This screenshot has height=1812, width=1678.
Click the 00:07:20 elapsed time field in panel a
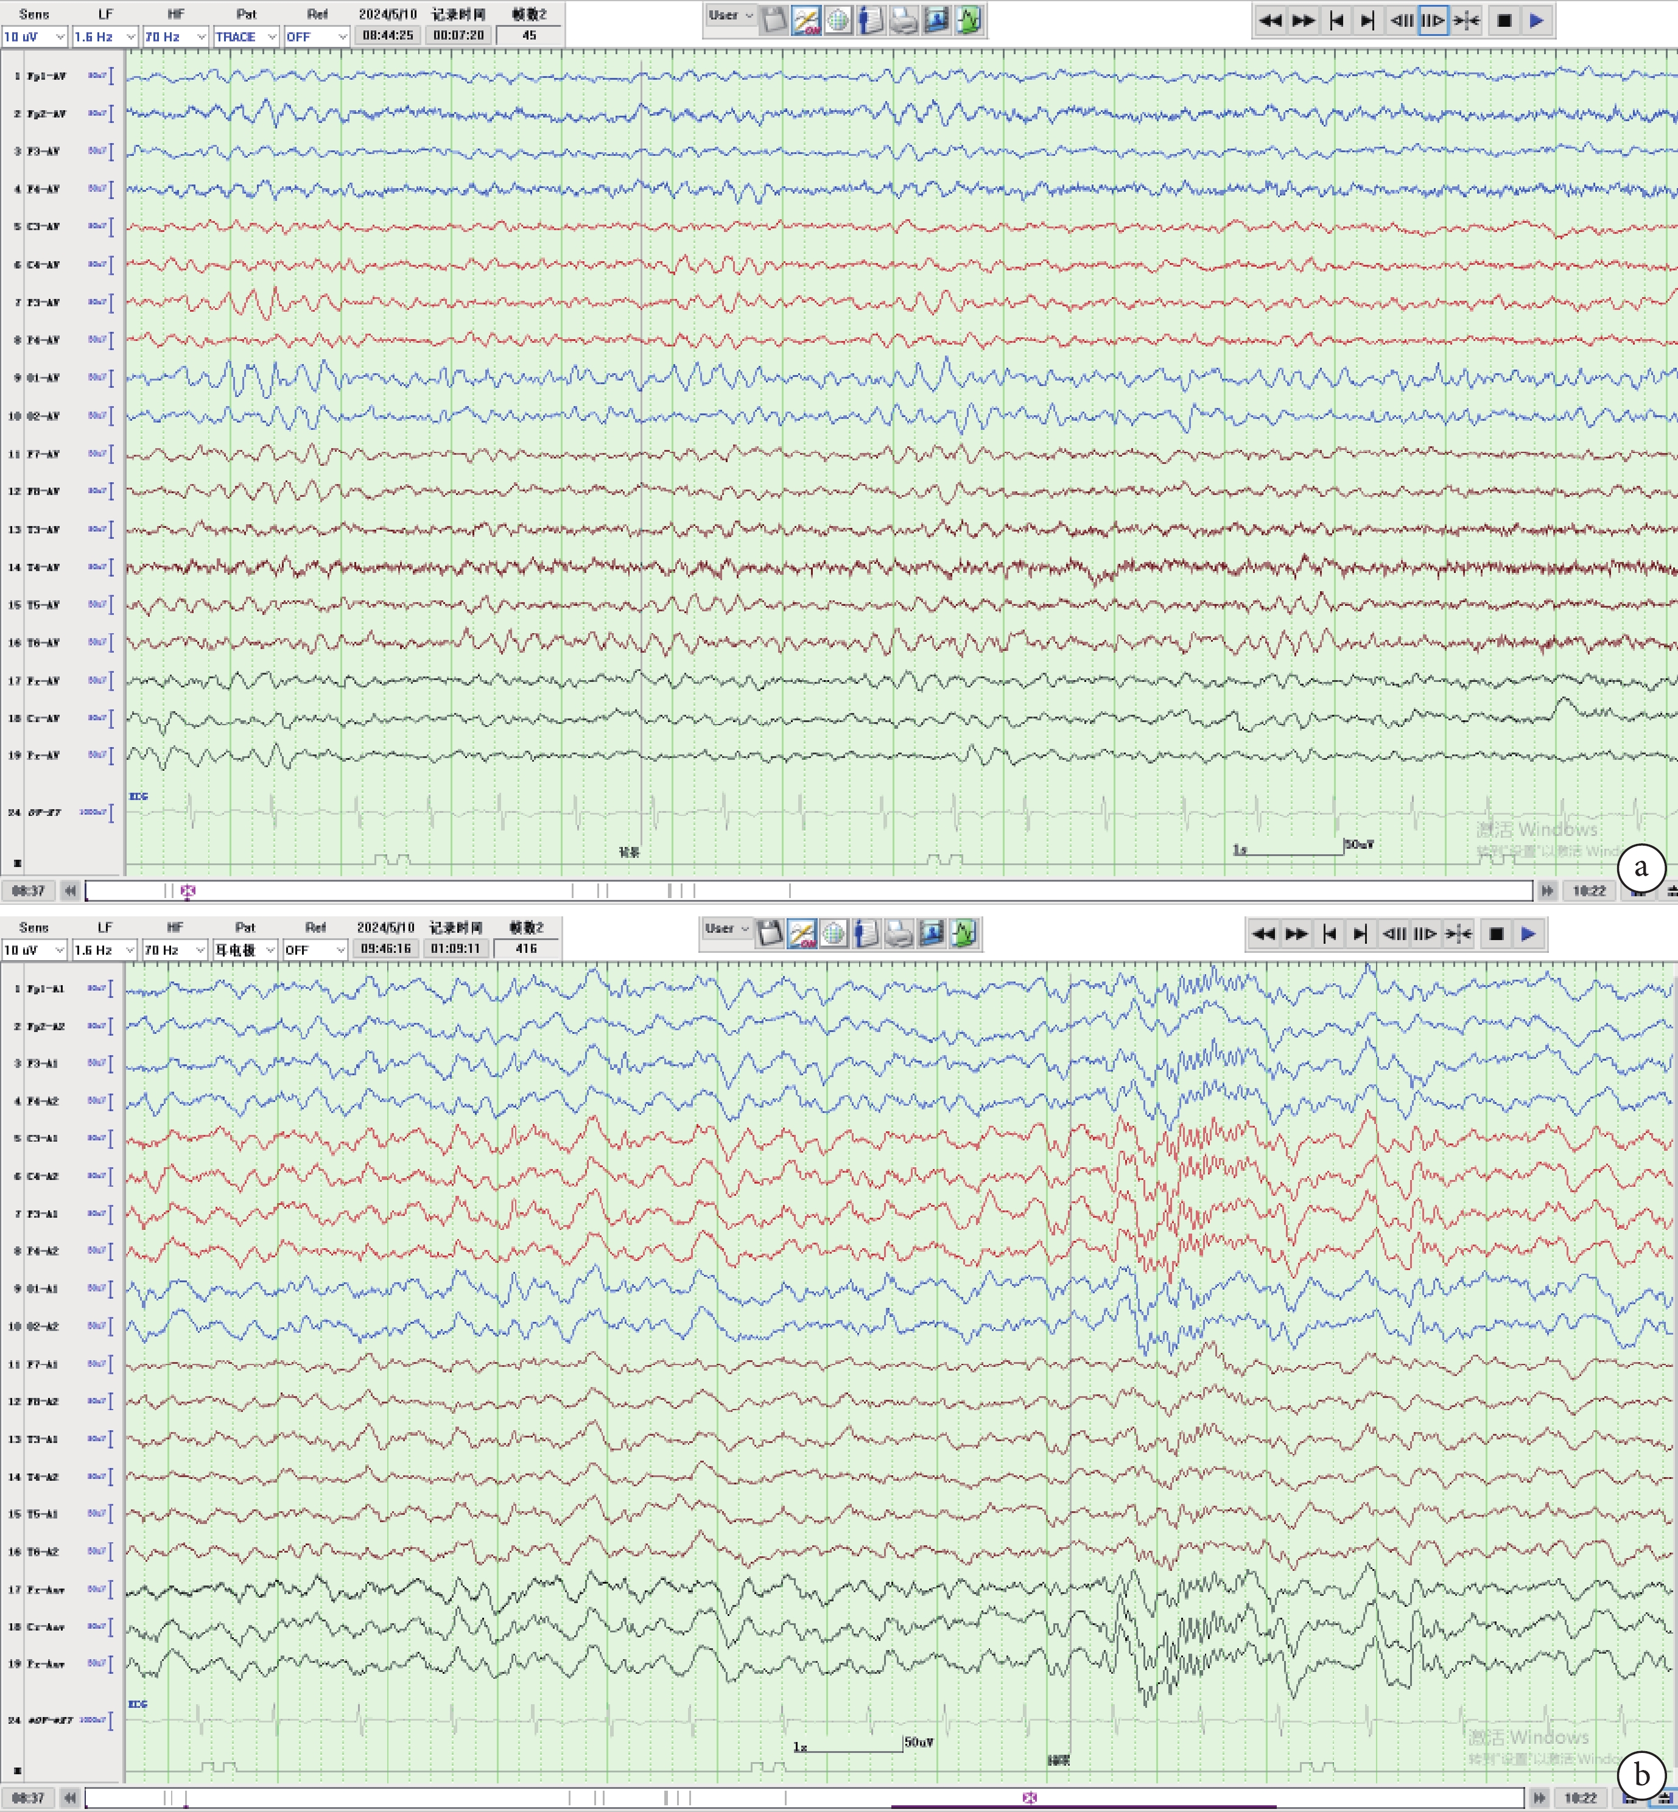458,35
